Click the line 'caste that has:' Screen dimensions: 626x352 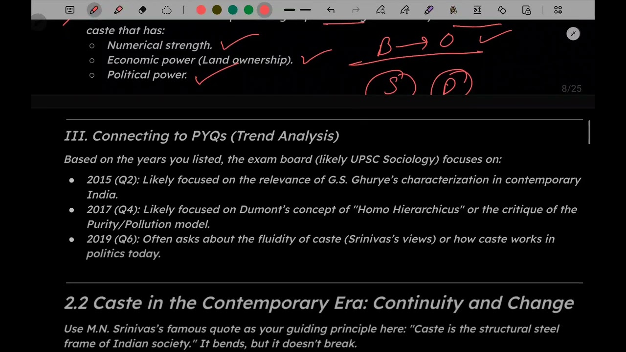click(x=126, y=30)
